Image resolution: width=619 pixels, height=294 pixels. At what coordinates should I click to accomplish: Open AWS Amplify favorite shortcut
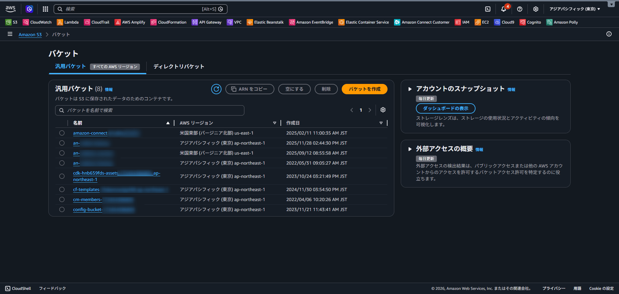(x=130, y=22)
